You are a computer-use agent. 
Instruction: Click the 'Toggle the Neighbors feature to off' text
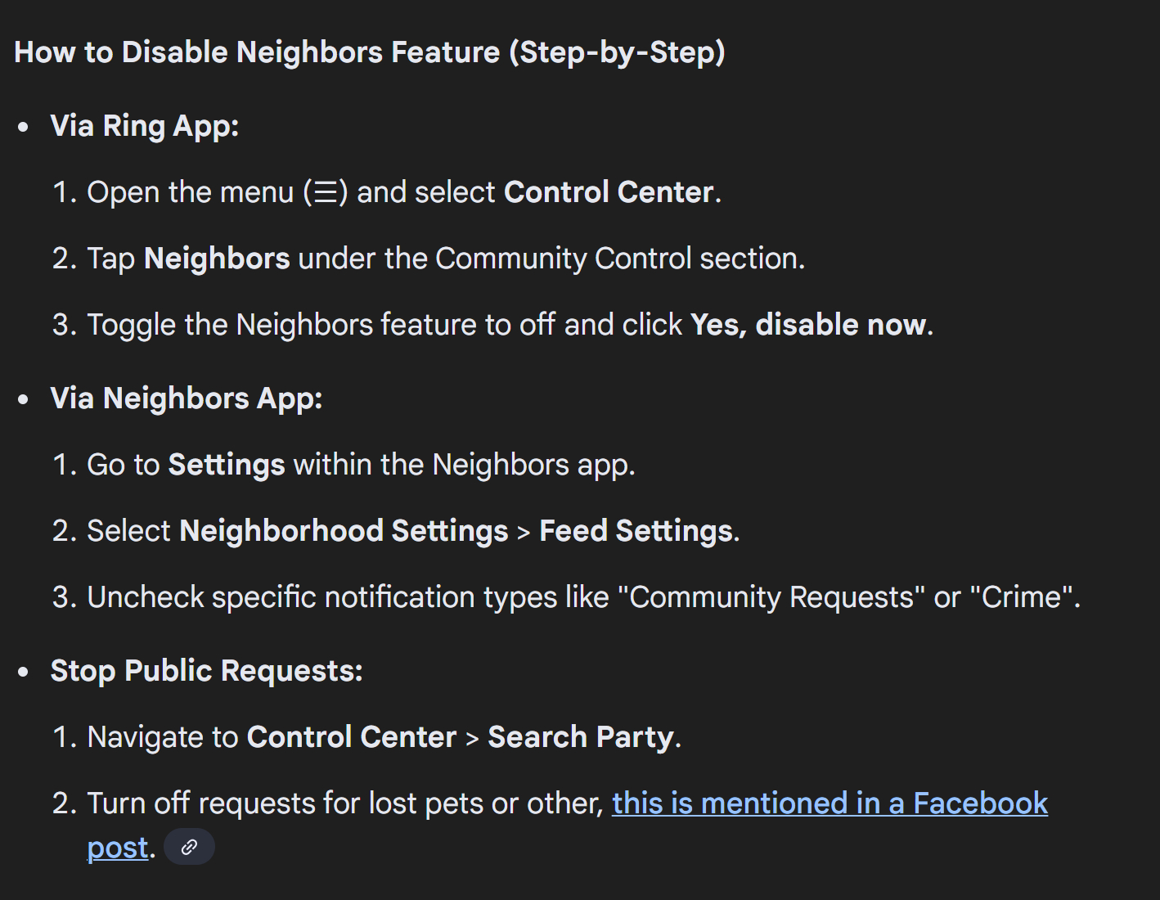pyautogui.click(x=321, y=325)
